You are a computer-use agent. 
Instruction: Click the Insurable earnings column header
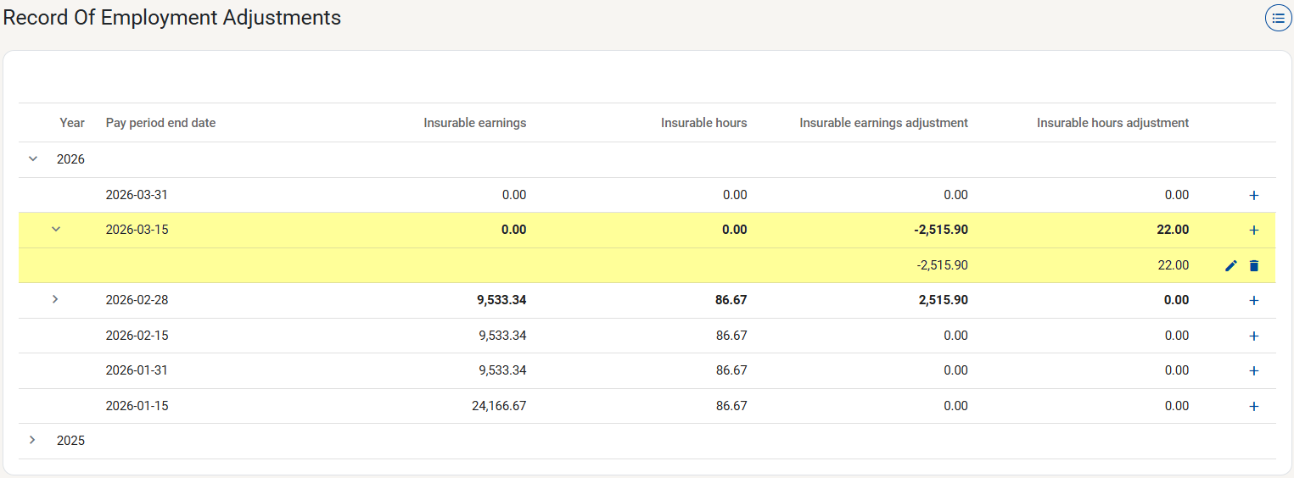click(474, 123)
